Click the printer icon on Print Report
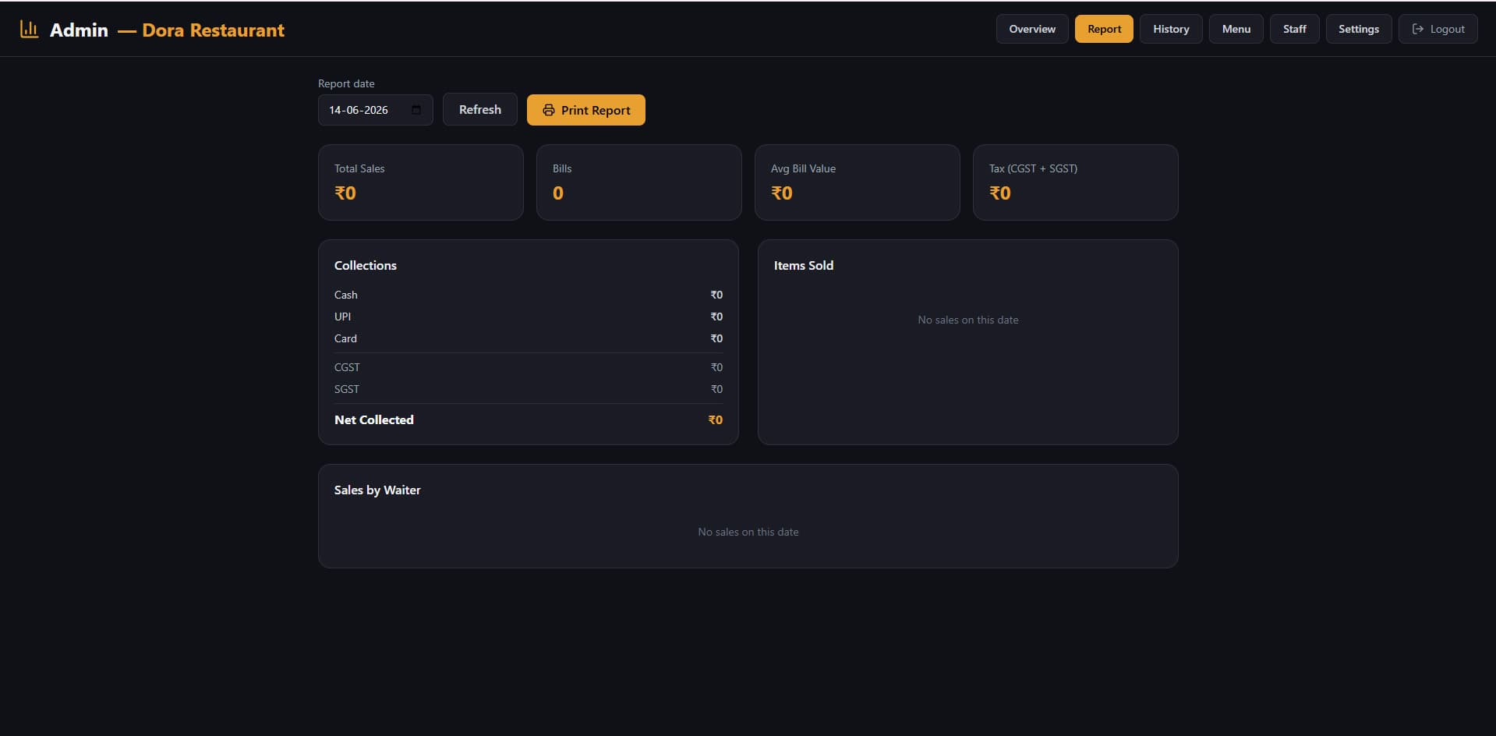This screenshot has height=736, width=1496. (x=549, y=110)
